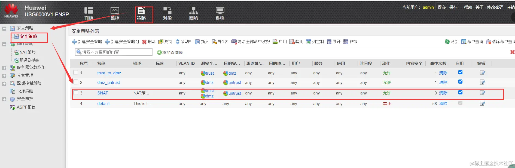Screen dimensions: 515x168
Task: Click the 删除 delete toolbar button
Action: 149,42
